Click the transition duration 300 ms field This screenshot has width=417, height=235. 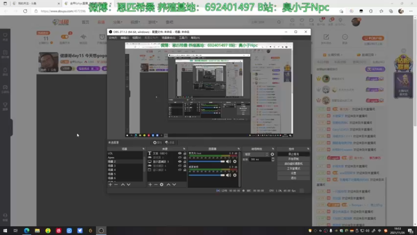click(260, 159)
